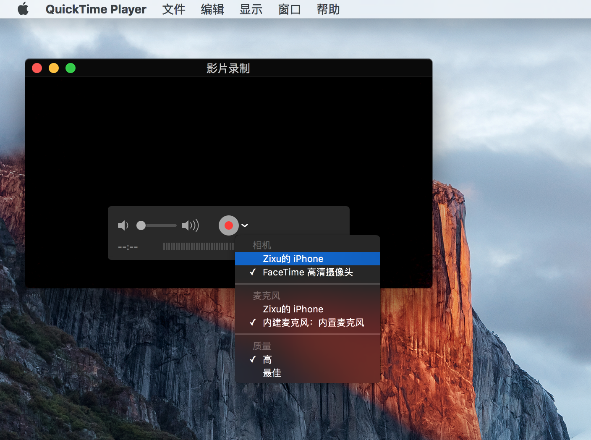Open the 编辑 menu
Viewport: 591px width, 440px height.
point(212,9)
